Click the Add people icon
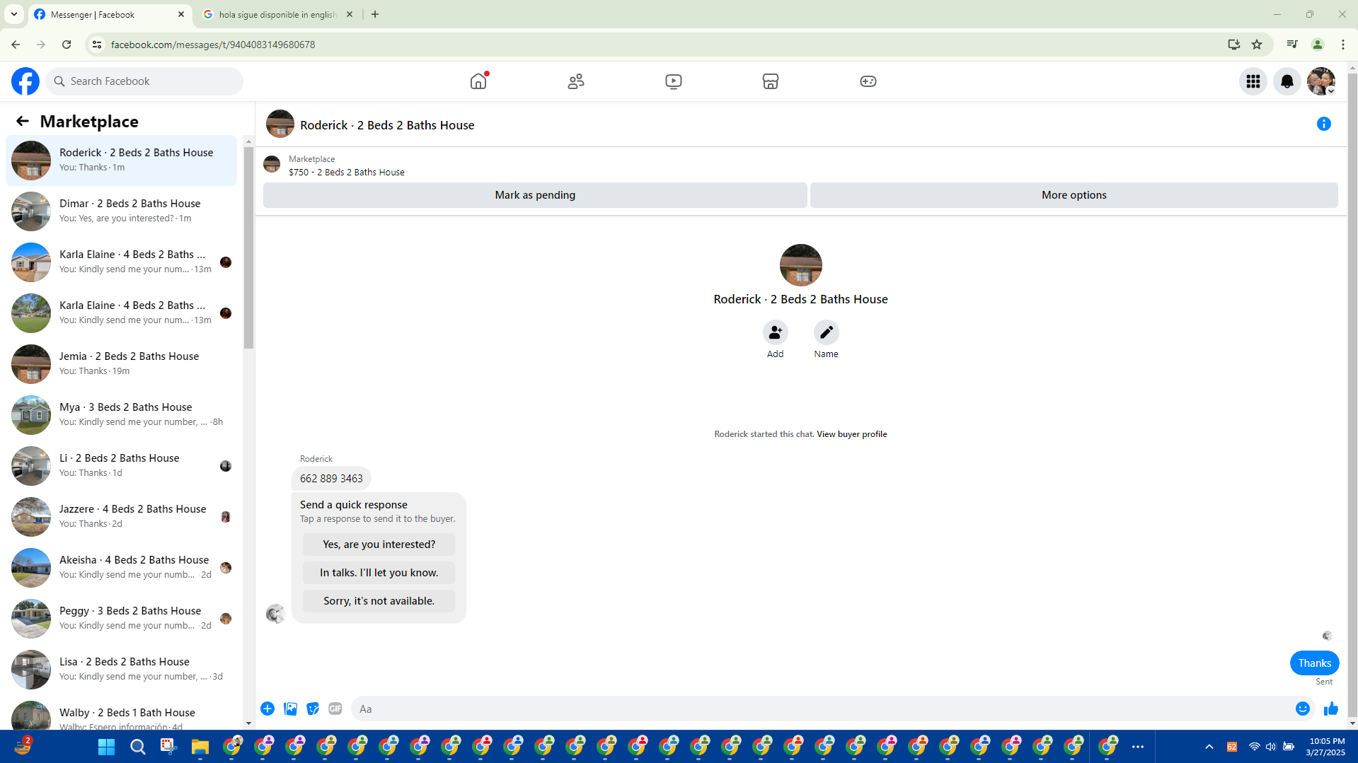1358x763 pixels. click(x=776, y=332)
